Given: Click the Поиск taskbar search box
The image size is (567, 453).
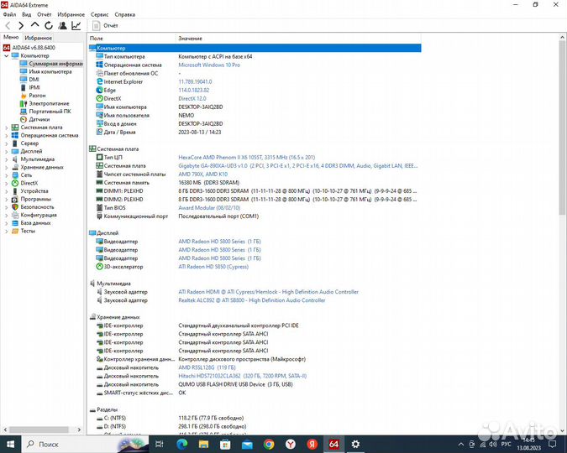Looking at the screenshot, I should pos(86,445).
